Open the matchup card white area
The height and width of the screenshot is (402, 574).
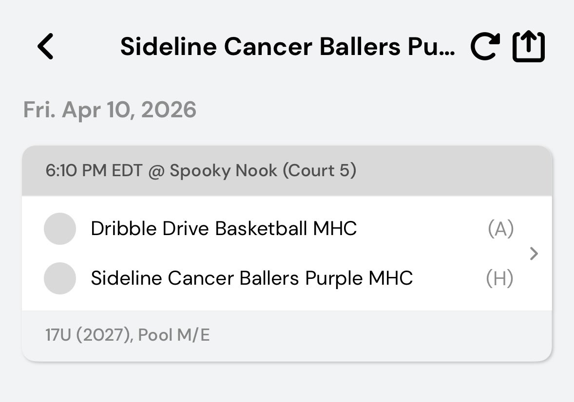point(287,254)
